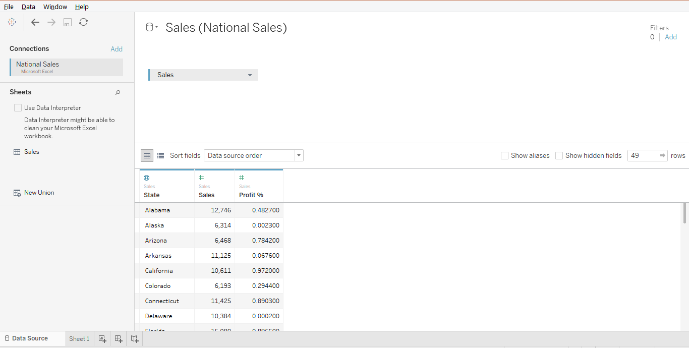Toggle the Show aliases checkbox
This screenshot has width=689, height=348.
point(504,155)
